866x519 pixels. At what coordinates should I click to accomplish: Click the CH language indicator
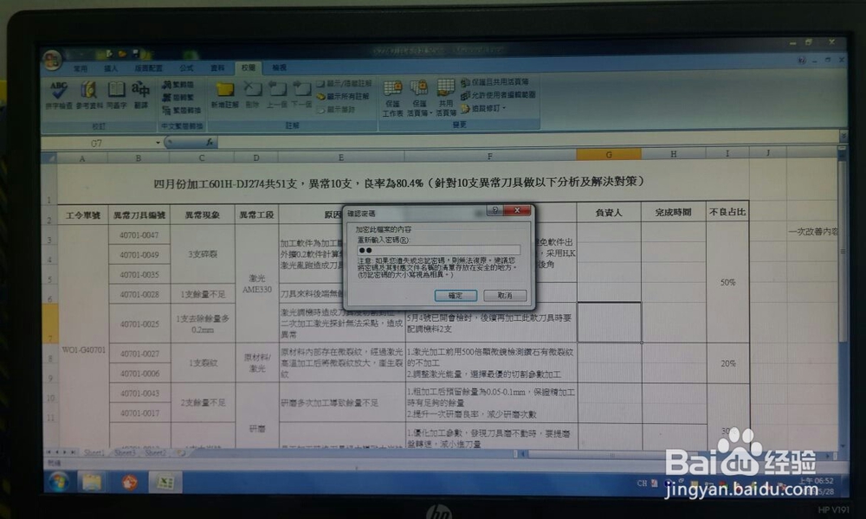642,484
